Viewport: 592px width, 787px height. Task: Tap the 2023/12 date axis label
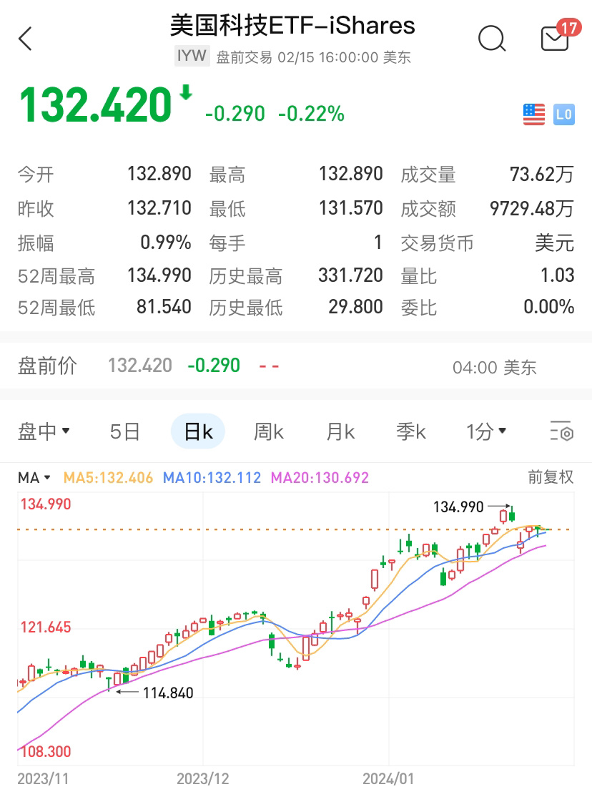tap(202, 778)
